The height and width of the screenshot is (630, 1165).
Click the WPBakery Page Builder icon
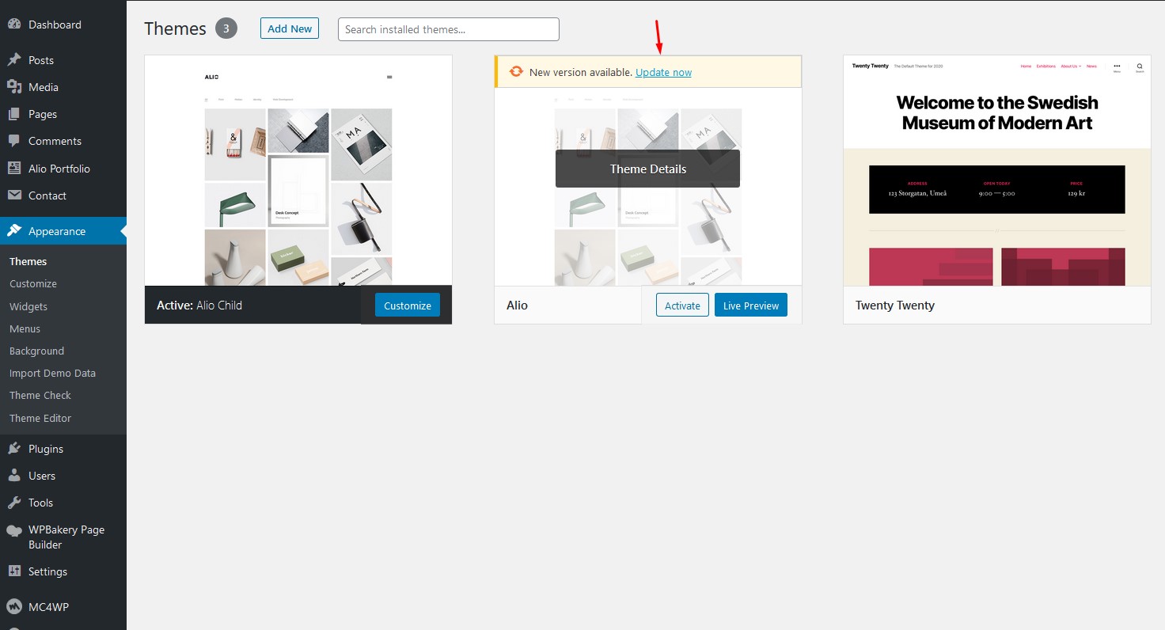[14, 531]
